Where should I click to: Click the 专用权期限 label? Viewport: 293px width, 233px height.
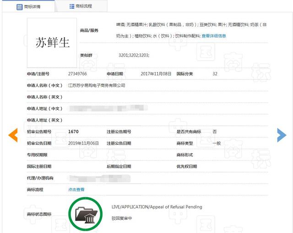(37, 155)
